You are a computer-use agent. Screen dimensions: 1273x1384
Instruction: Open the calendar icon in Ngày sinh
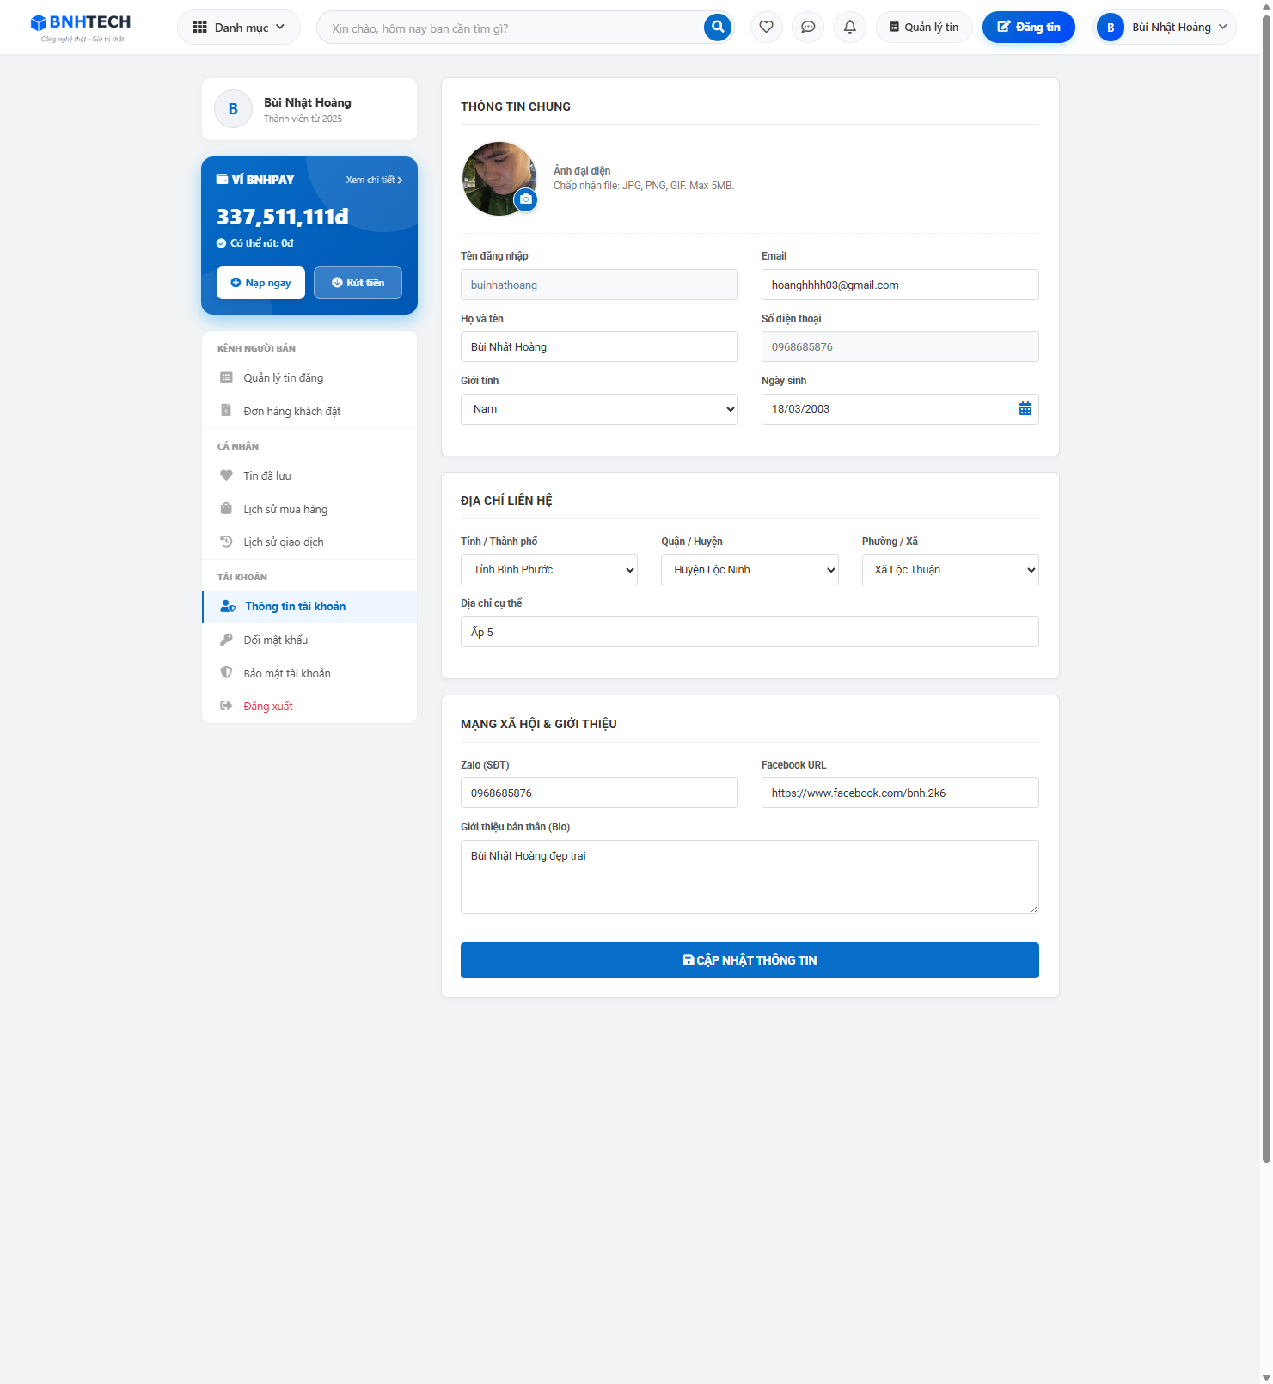click(x=1025, y=409)
